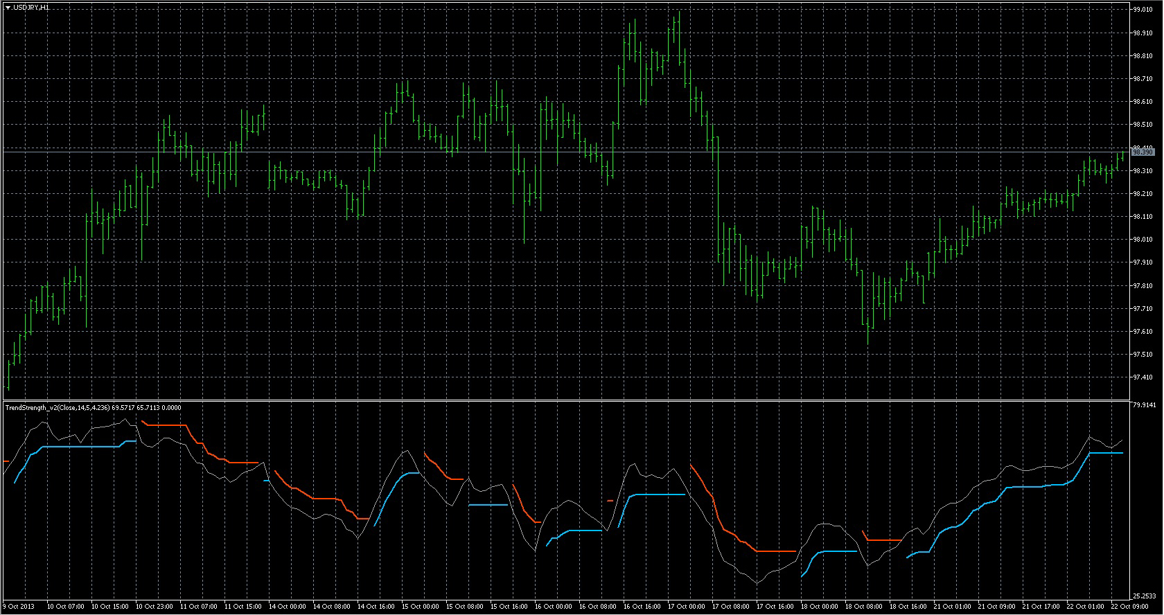The width and height of the screenshot is (1164, 615).
Task: Select the 14 Oct 00:00 time label
Action: click(288, 607)
